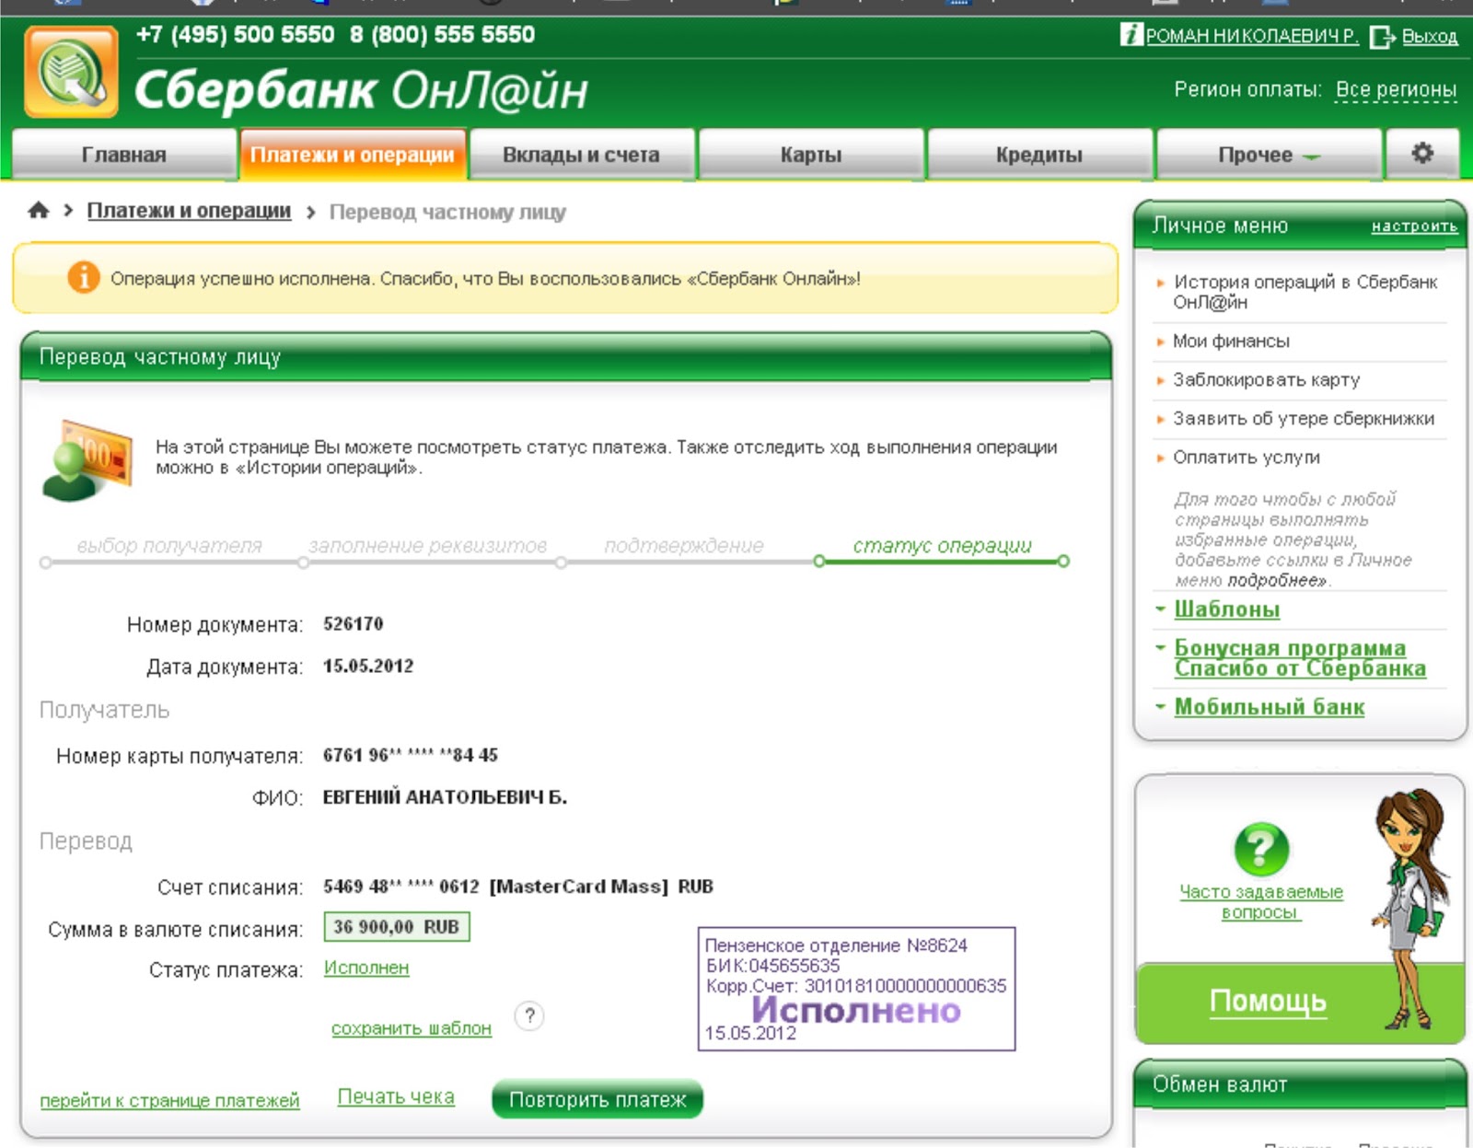This screenshot has width=1473, height=1148.
Task: Open the help question mark next to сохранить шаблон
Action: point(529,1015)
